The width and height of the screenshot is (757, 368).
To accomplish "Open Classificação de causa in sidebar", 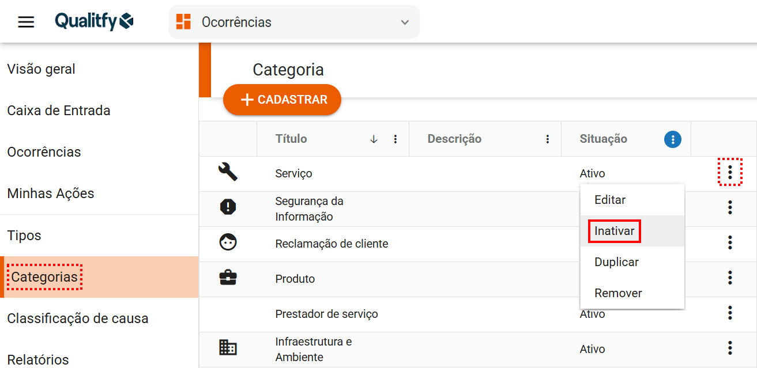I will pyautogui.click(x=78, y=318).
